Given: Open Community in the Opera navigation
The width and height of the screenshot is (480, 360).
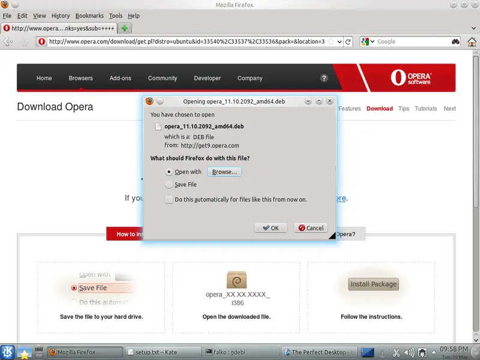Looking at the screenshot, I should point(163,78).
